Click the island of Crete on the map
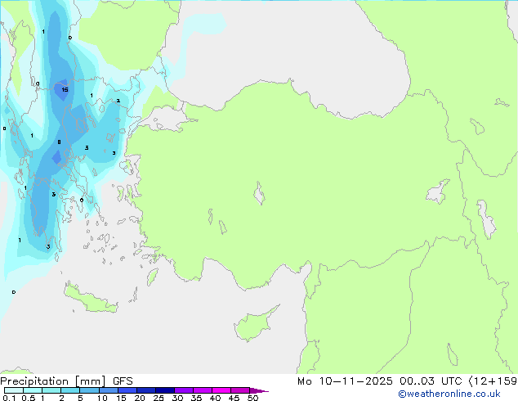The image size is (518, 401). pyautogui.click(x=90, y=300)
